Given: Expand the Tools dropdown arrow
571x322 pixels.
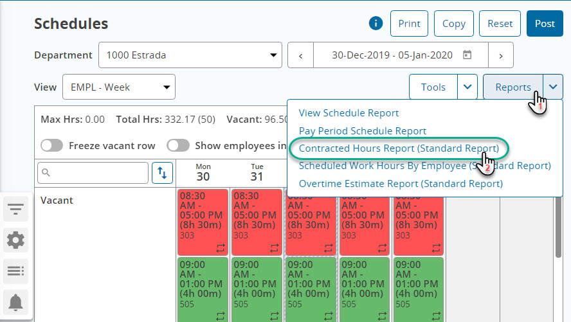Looking at the screenshot, I should pos(467,87).
